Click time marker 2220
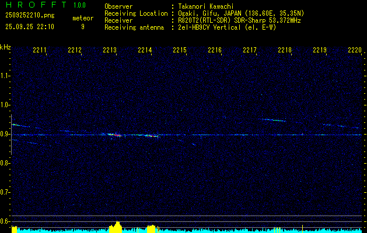The height and width of the screenshot is (233, 367). (x=355, y=50)
